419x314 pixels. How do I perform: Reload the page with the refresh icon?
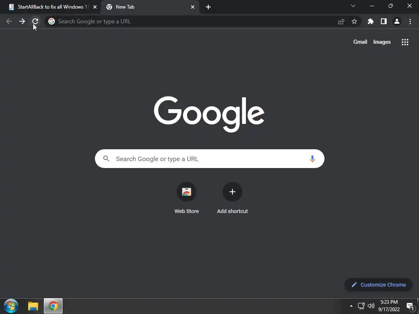(x=35, y=21)
